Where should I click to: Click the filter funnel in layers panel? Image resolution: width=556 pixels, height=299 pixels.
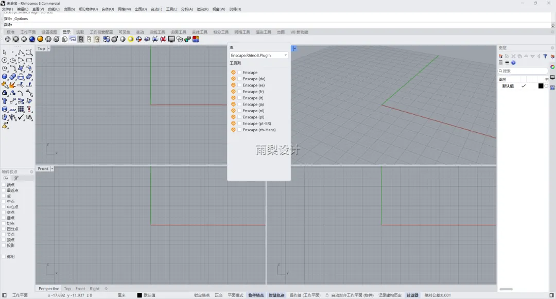coord(545,56)
